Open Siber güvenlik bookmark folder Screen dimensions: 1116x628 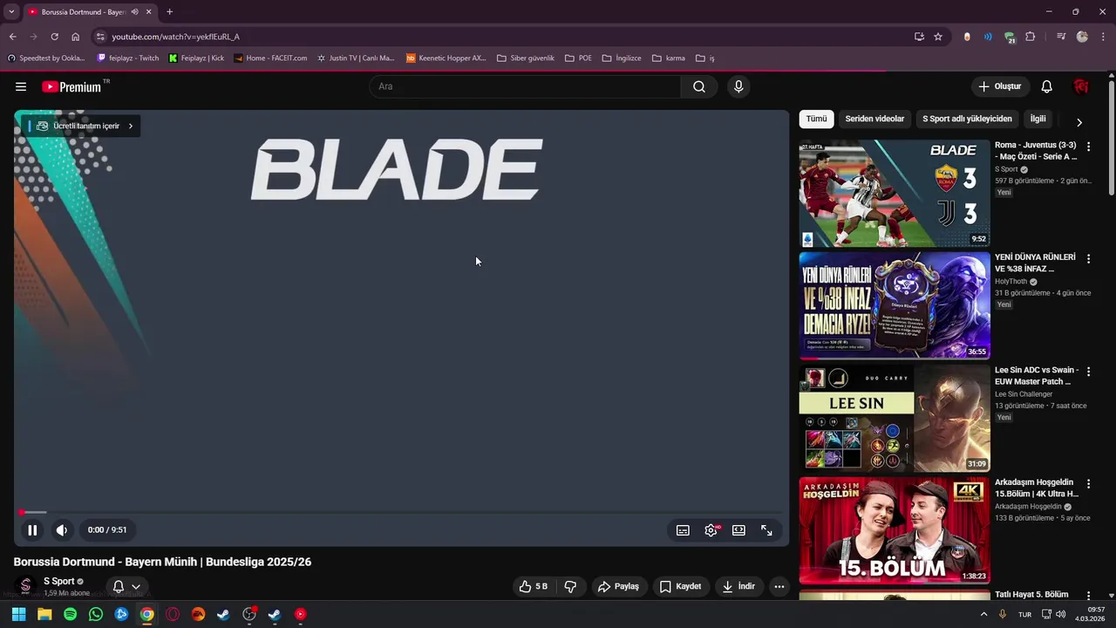click(525, 58)
